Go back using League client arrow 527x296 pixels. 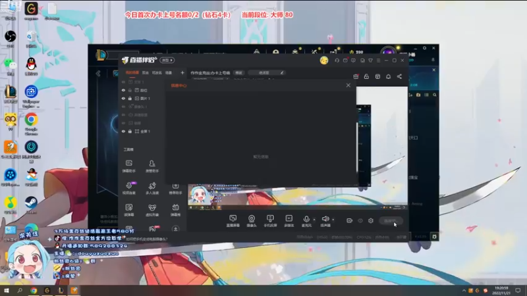pos(98,74)
